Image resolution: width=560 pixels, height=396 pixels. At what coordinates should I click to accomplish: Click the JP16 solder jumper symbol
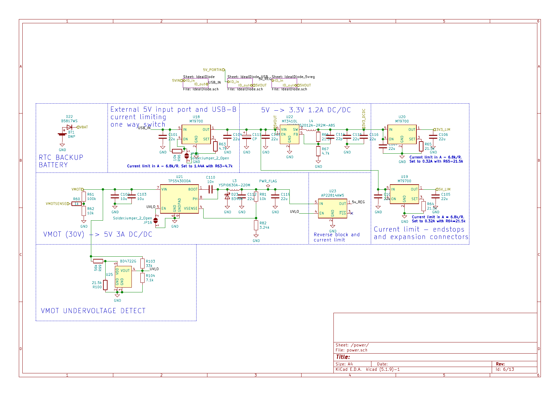coord(156,220)
